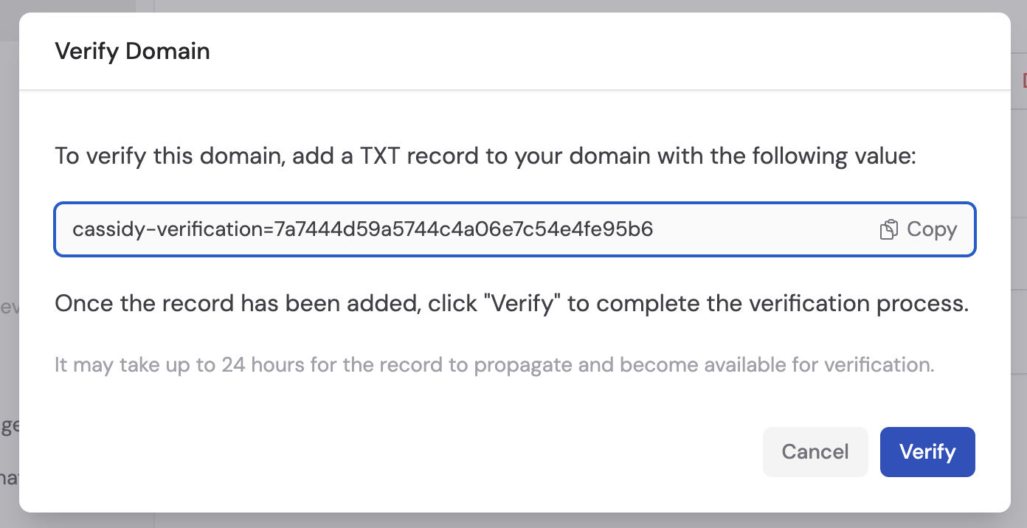The image size is (1027, 528).
Task: Click inside the highlighted TXT record field
Action: (x=443, y=229)
